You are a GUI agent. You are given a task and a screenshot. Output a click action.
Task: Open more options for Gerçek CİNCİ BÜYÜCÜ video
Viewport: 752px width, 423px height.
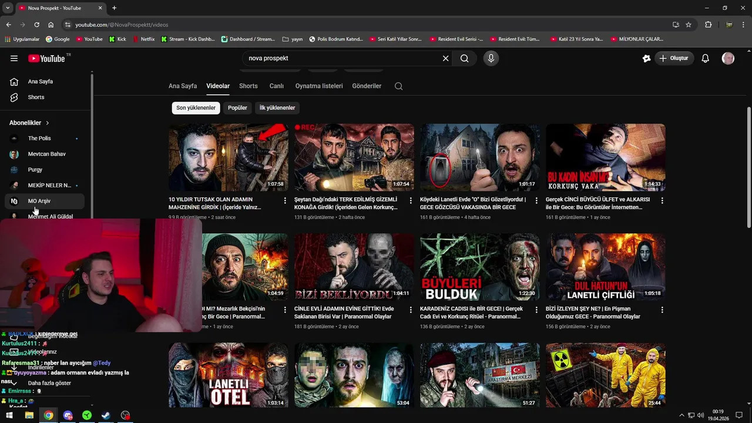tap(662, 200)
